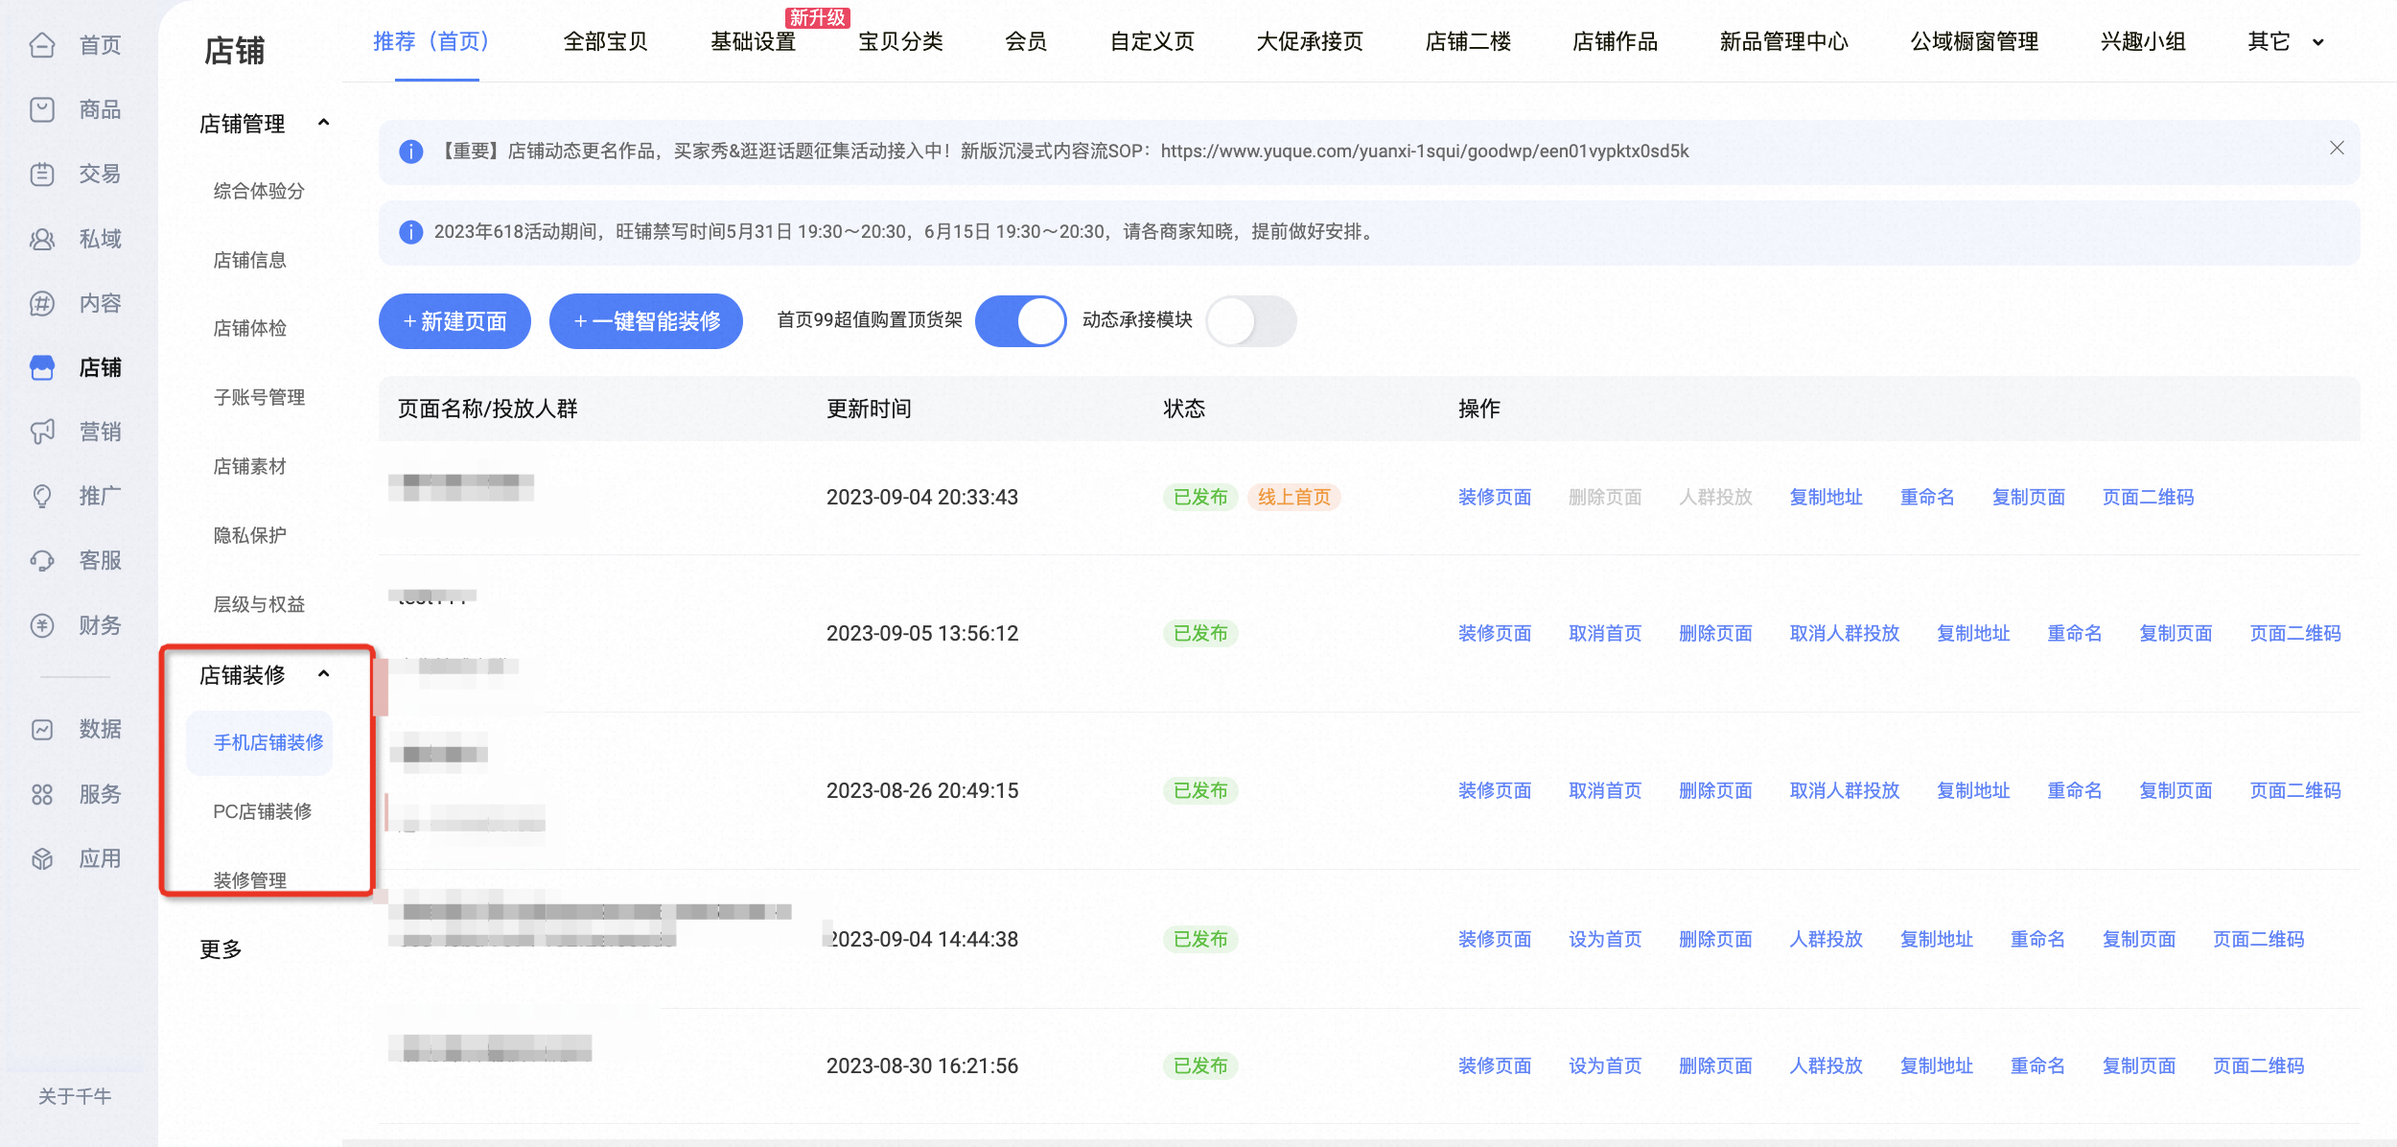Enable the 动态承接模块 switch
Screen dimensions: 2397x1147
click(x=1250, y=321)
